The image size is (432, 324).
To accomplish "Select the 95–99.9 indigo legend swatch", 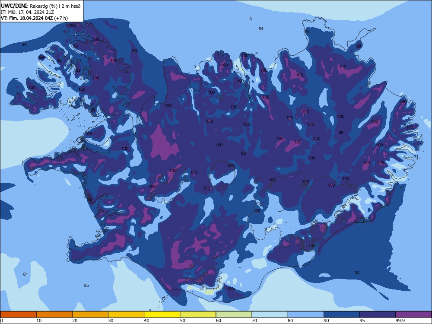I will click(378, 314).
